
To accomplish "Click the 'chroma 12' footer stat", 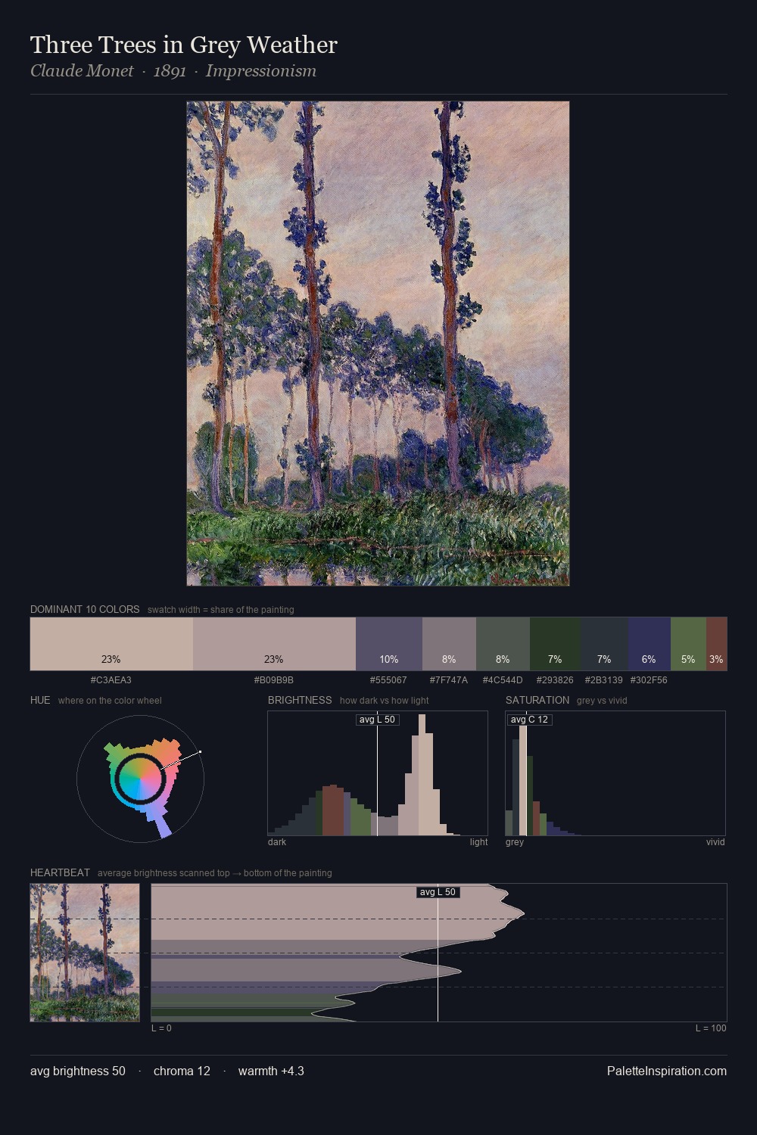I will tap(182, 1071).
